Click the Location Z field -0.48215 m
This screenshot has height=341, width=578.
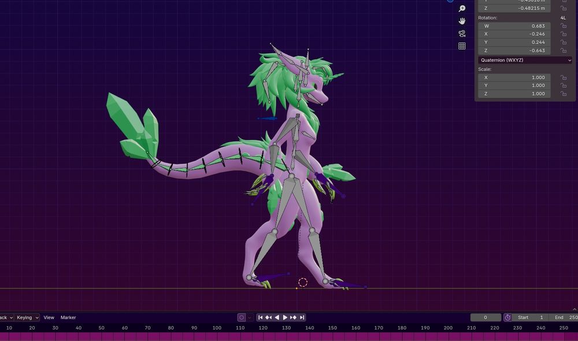[x=514, y=8]
